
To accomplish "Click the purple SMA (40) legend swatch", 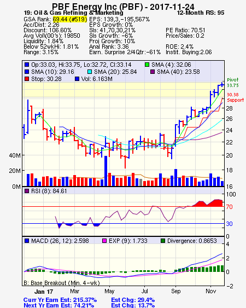I will 153,72.
